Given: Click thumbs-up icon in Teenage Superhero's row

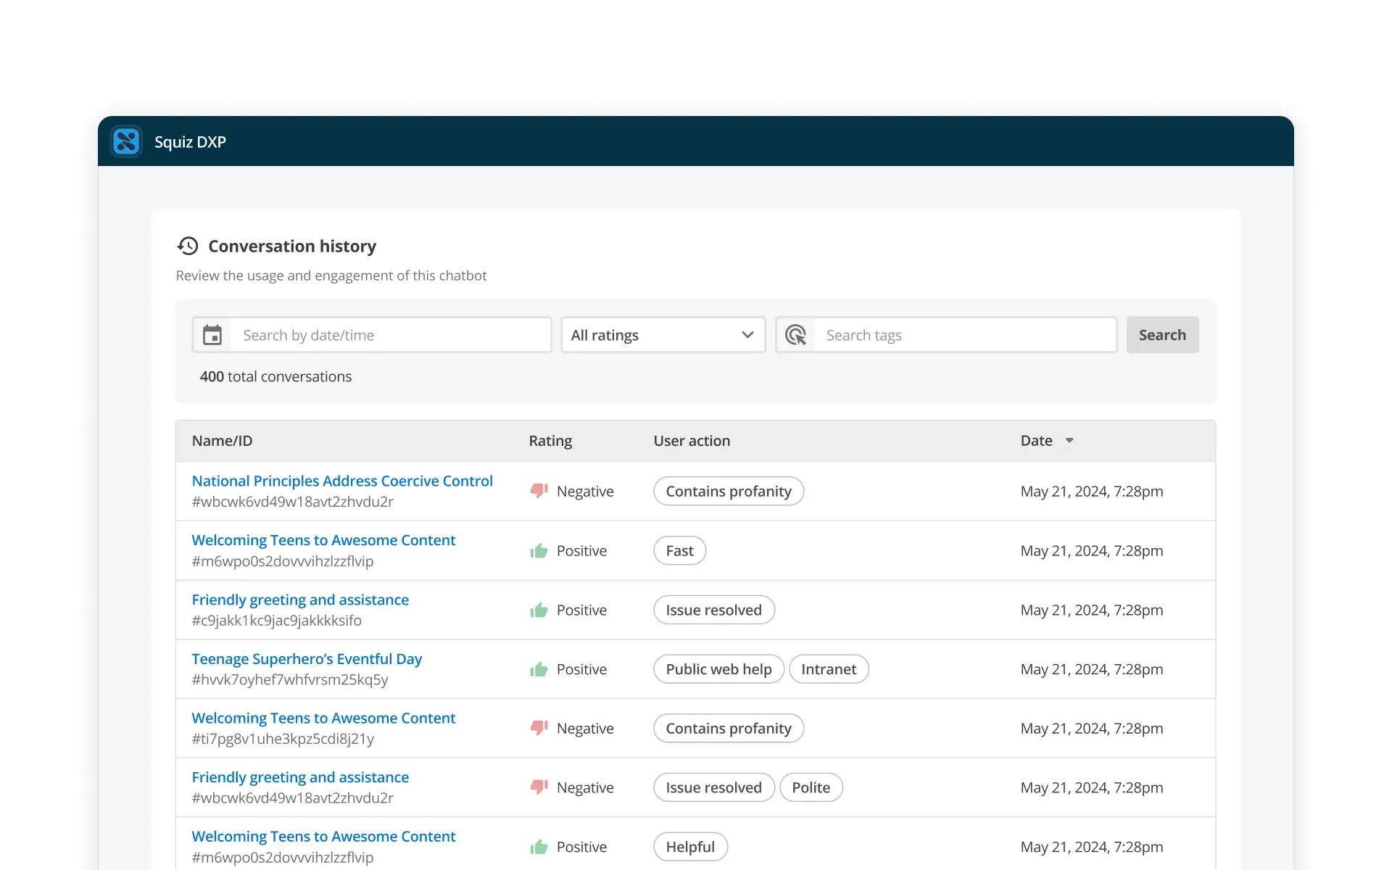Looking at the screenshot, I should (x=539, y=669).
